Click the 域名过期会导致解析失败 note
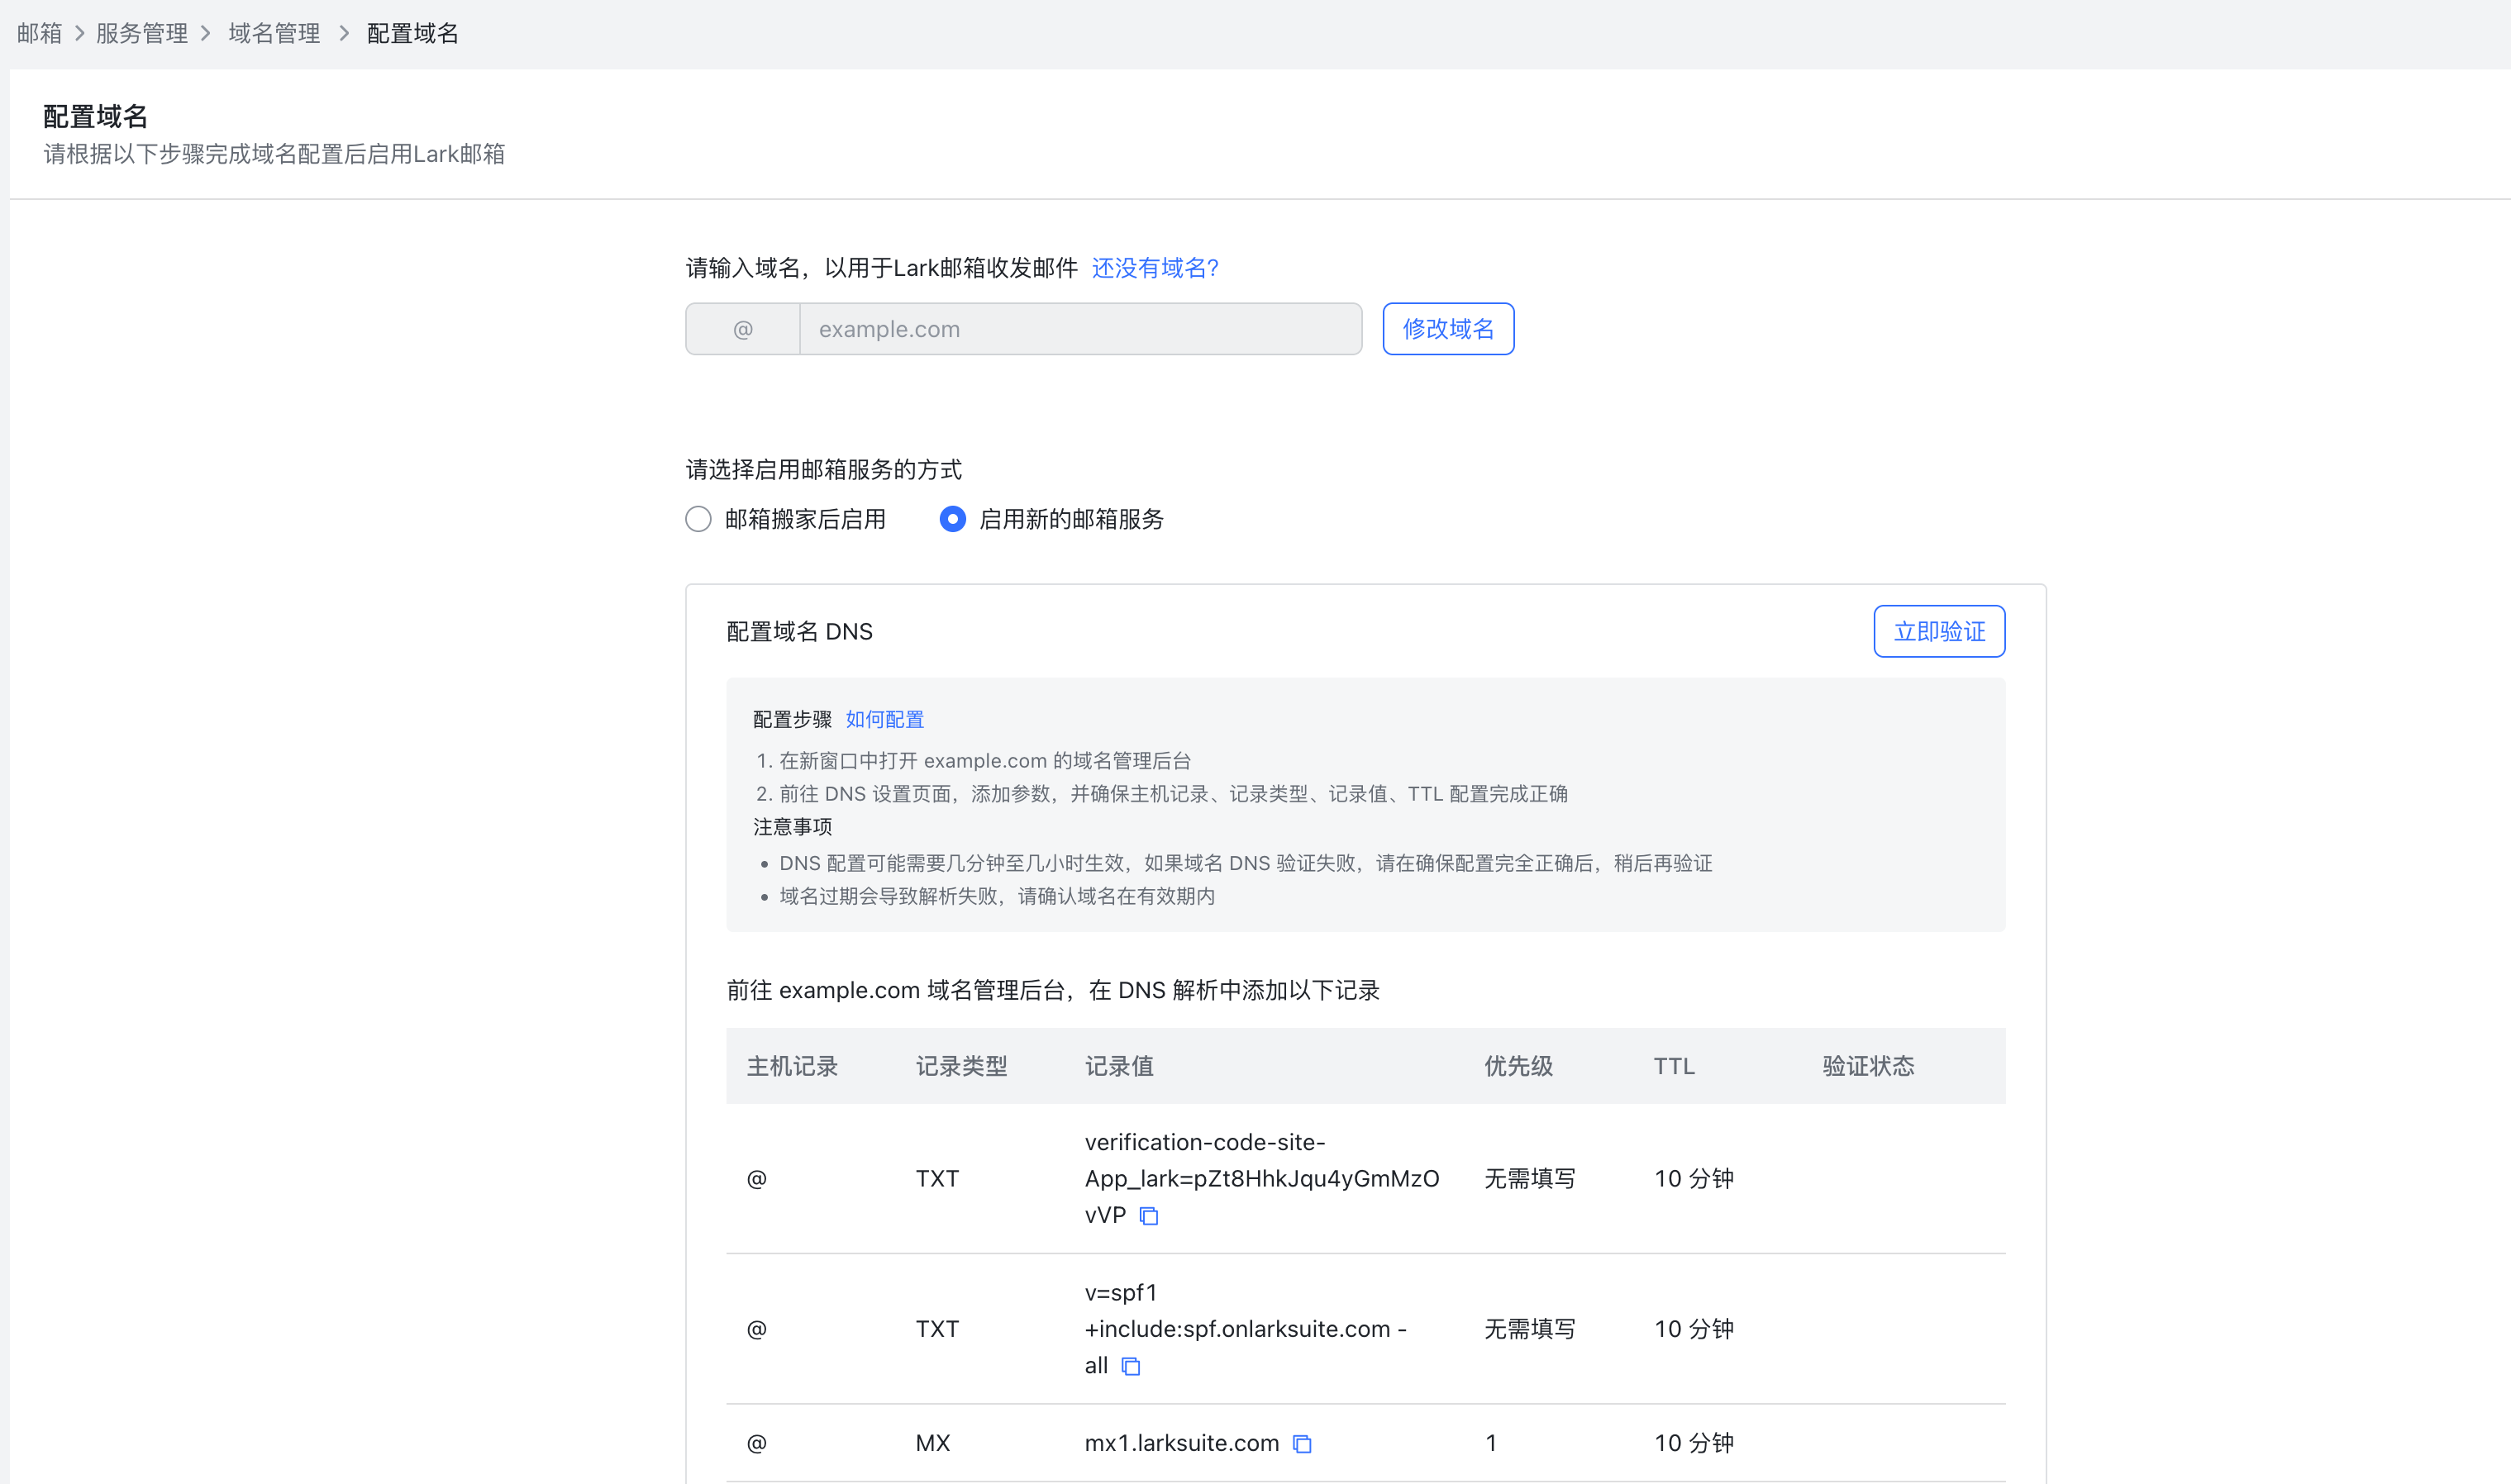2511x1484 pixels. coord(997,896)
